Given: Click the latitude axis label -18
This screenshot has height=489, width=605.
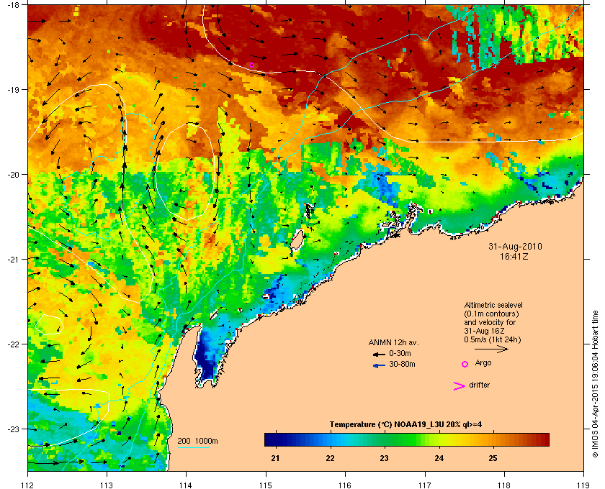Looking at the screenshot, I should (x=13, y=4).
